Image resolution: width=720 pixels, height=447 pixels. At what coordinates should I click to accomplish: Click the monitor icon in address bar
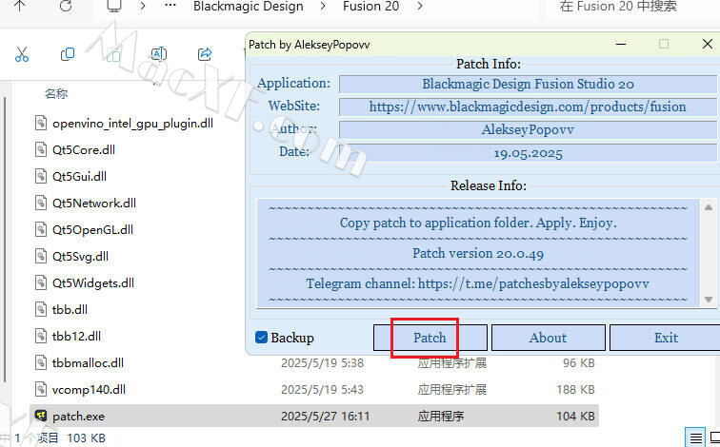click(114, 6)
